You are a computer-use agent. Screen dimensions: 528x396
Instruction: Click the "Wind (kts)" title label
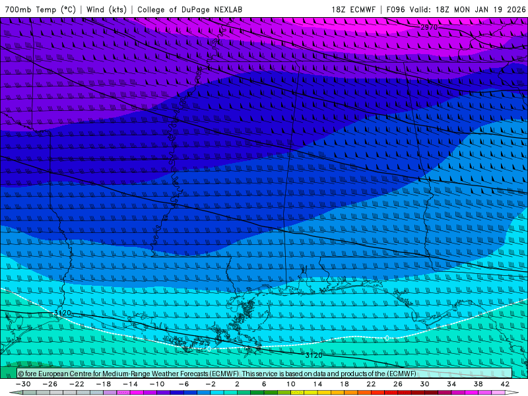(x=107, y=9)
